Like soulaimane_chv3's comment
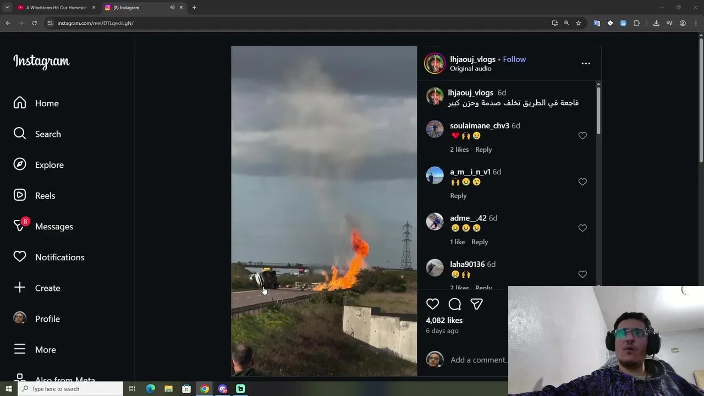The width and height of the screenshot is (704, 396). point(582,136)
